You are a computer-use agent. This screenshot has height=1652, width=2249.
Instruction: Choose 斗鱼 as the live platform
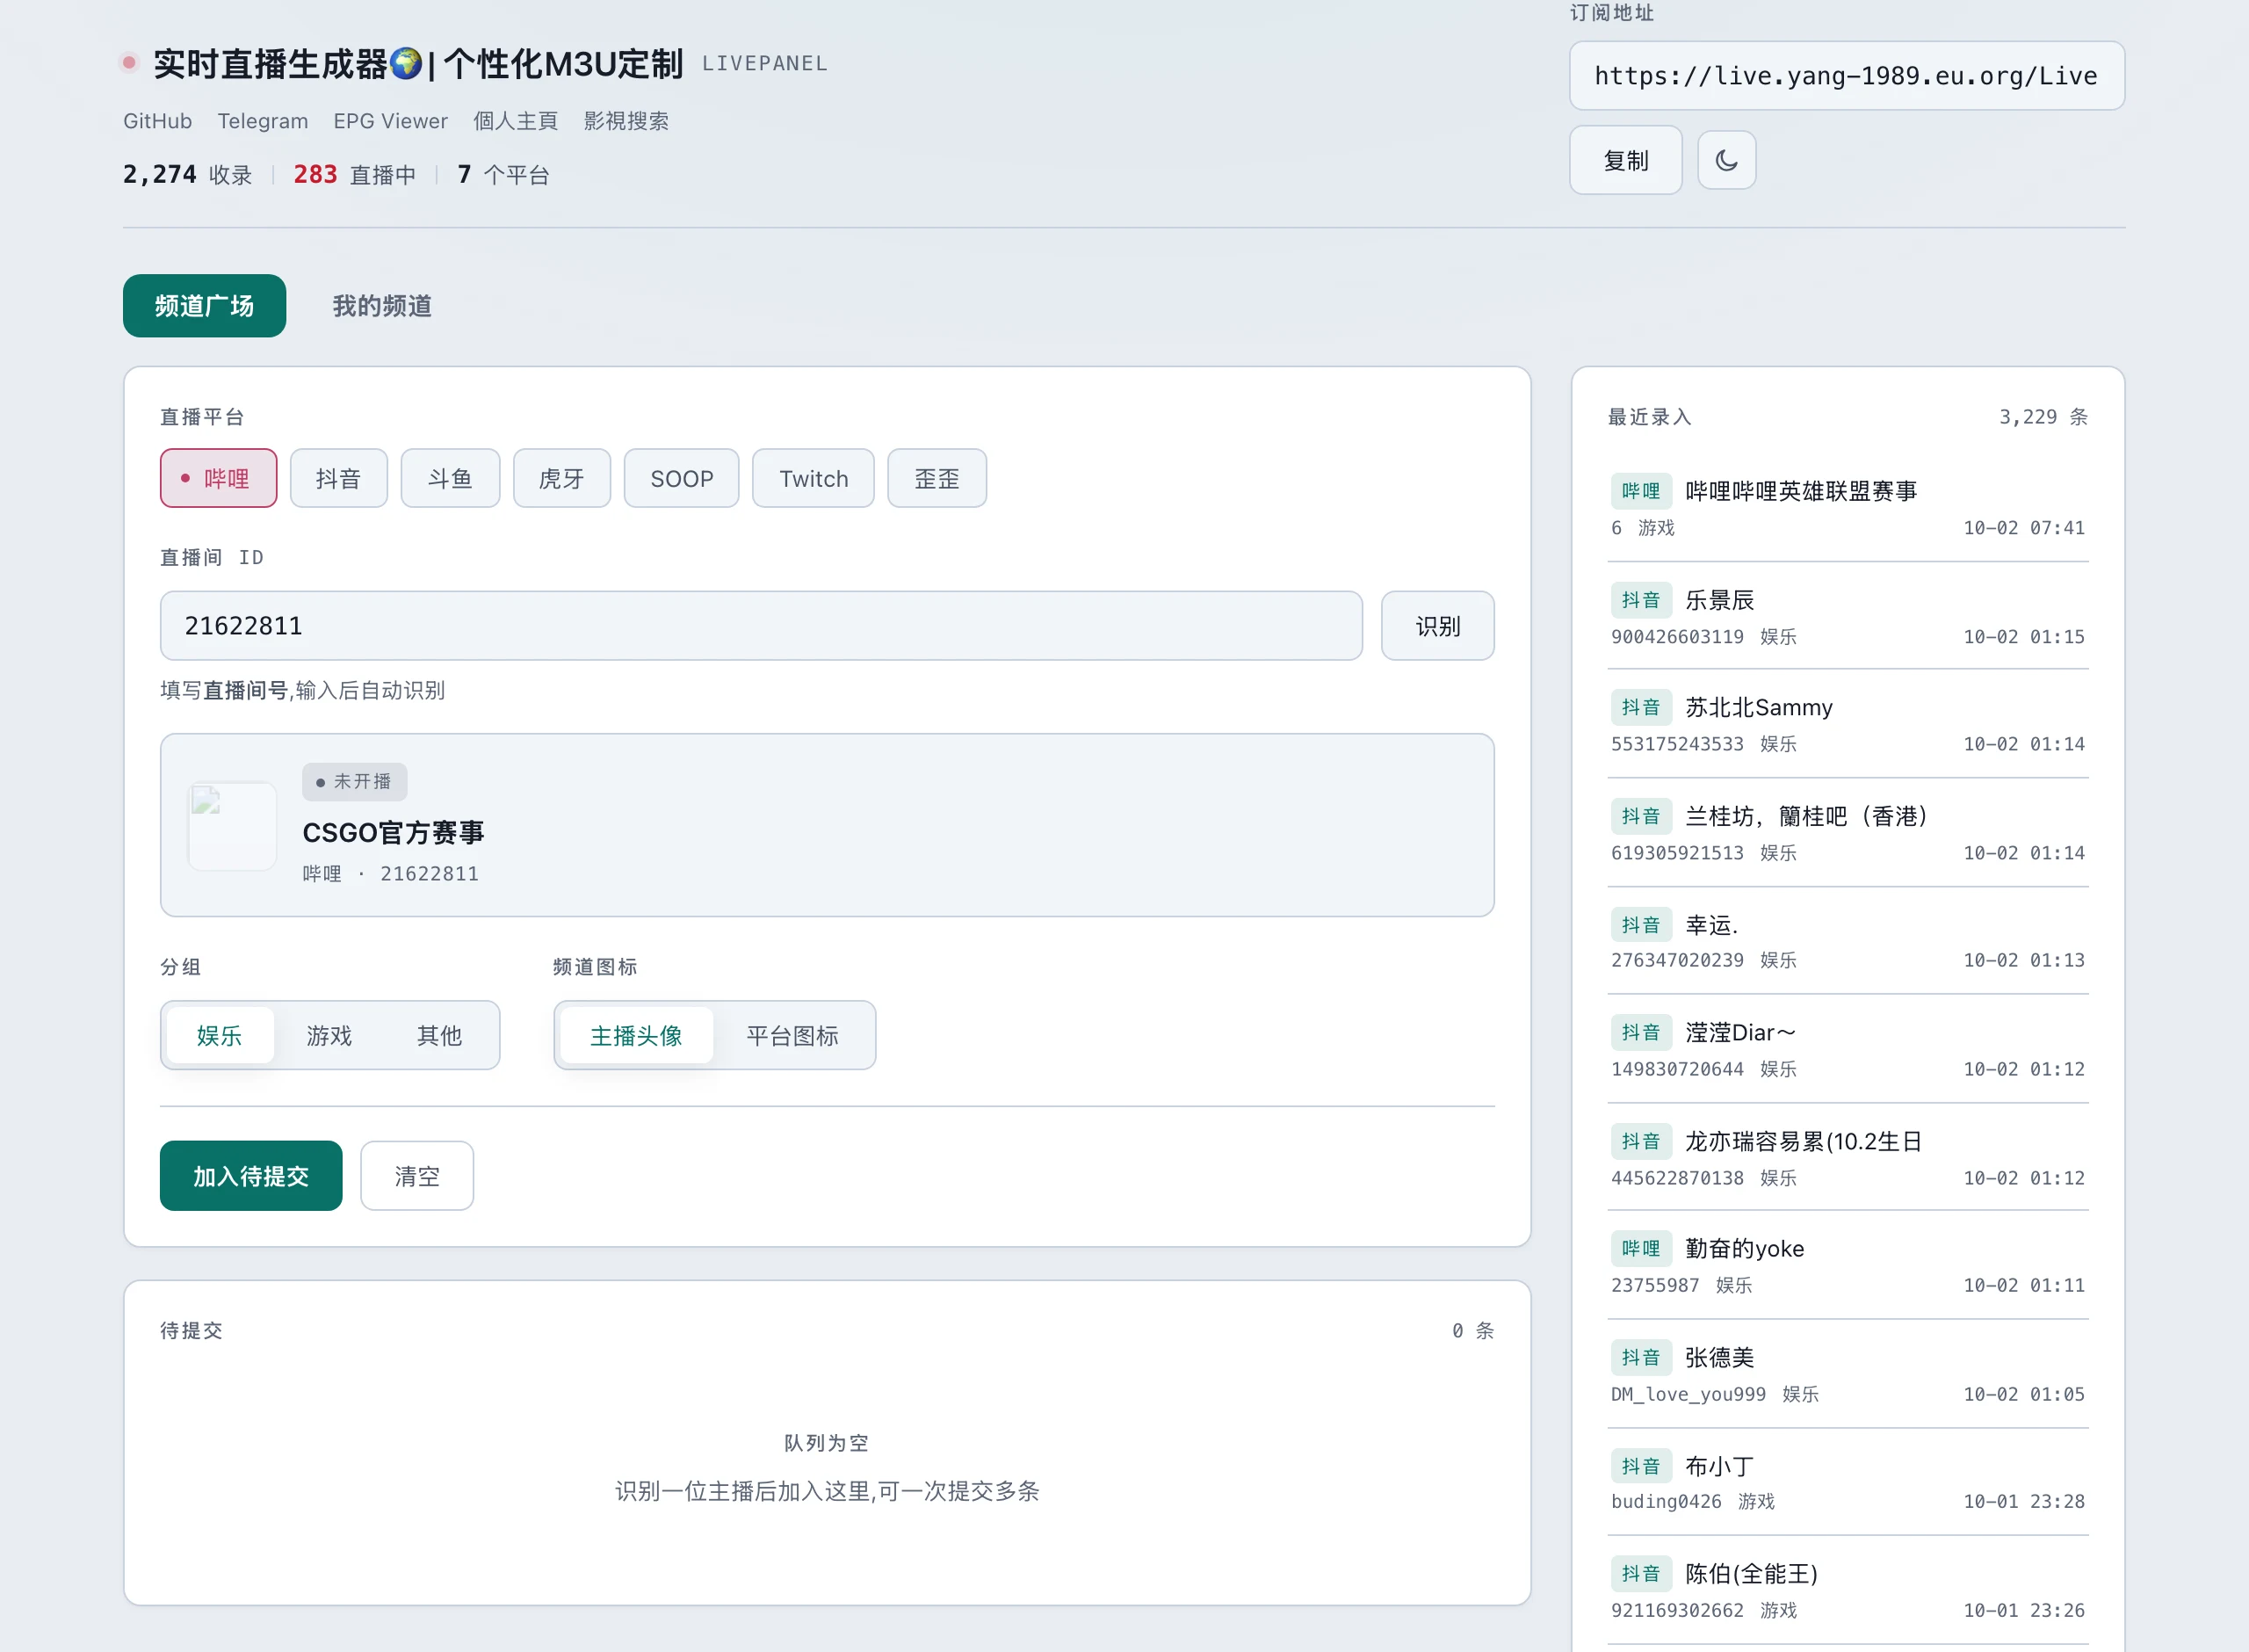click(450, 478)
